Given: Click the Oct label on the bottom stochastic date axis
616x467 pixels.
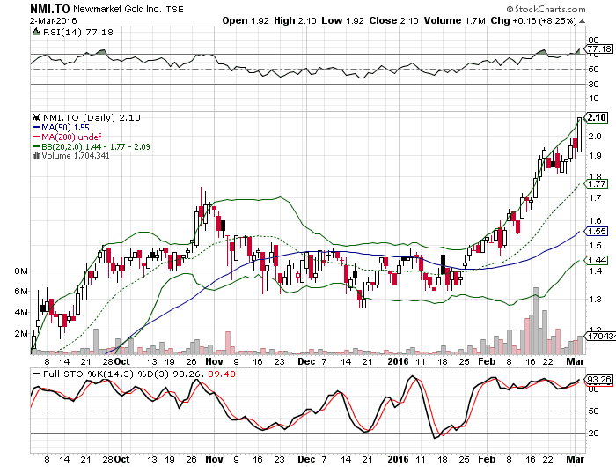Looking at the screenshot, I should 122,459.
